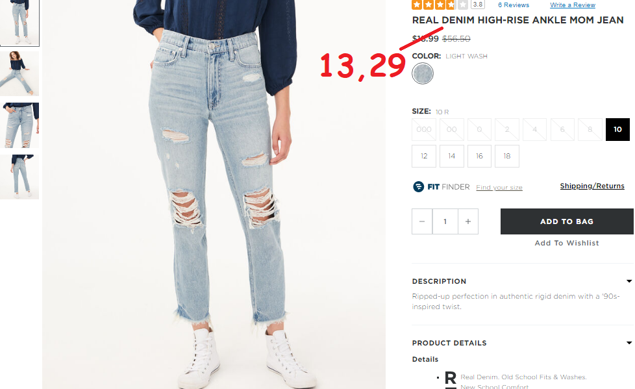Increase quantity with the plus icon
Screen dimensions: 635x389
468,221
